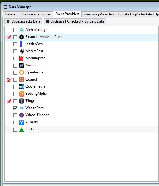
Task: Open Tiingo configuration via red edit icon
Action: [9, 101]
